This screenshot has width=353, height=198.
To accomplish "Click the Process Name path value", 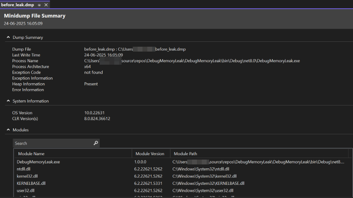I will (x=192, y=61).
